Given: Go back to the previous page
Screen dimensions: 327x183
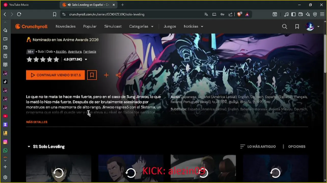Looking at the screenshot, I should pyautogui.click(x=5, y=14).
